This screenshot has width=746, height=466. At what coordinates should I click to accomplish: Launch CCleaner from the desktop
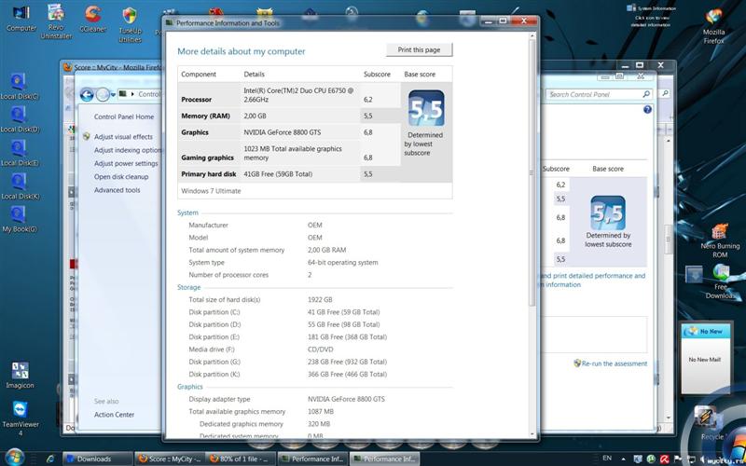(92, 15)
